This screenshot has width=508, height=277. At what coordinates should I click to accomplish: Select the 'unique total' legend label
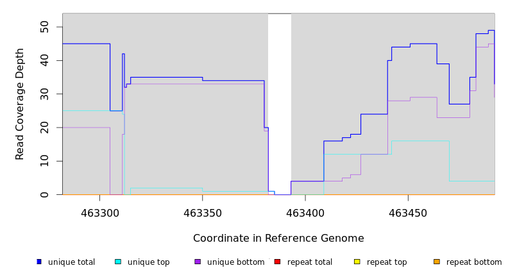coord(71,262)
